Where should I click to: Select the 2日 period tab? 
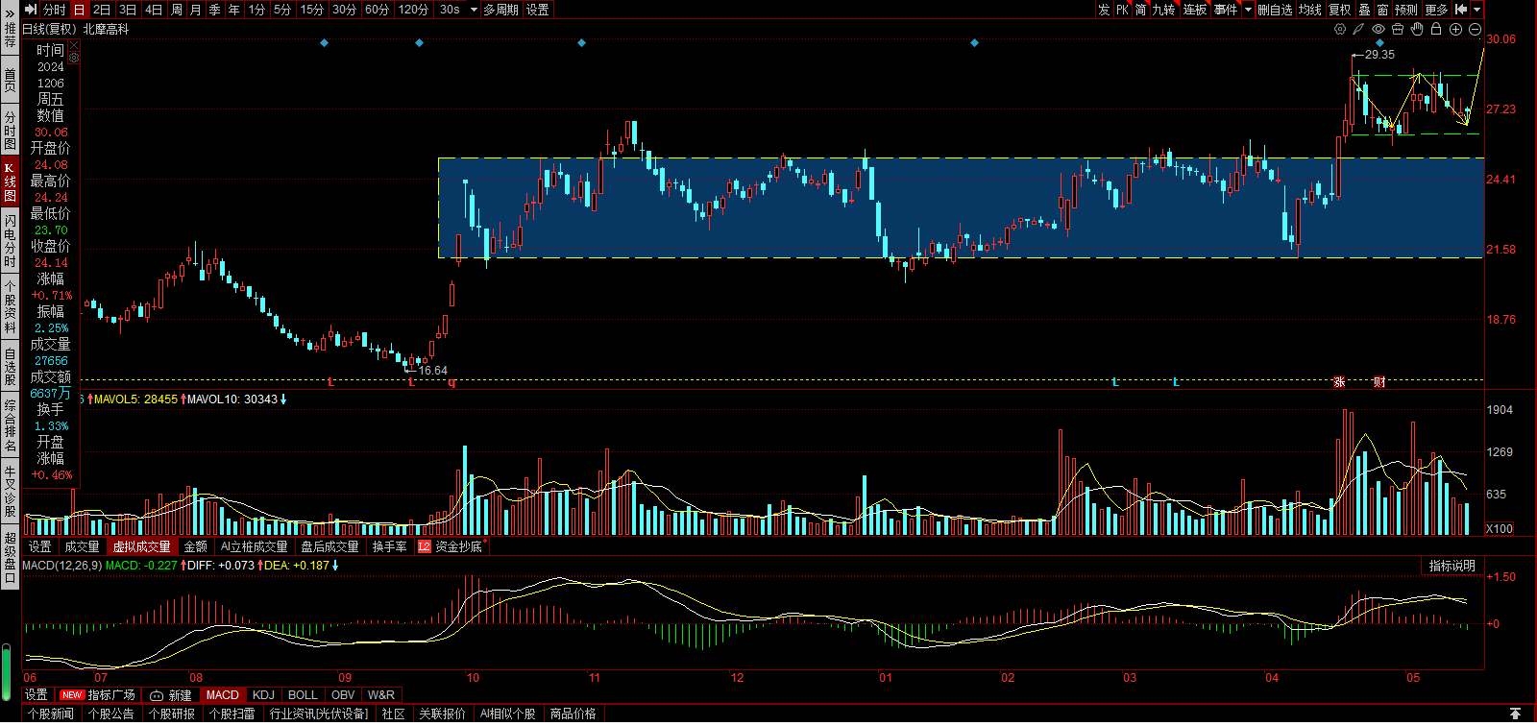(x=102, y=9)
